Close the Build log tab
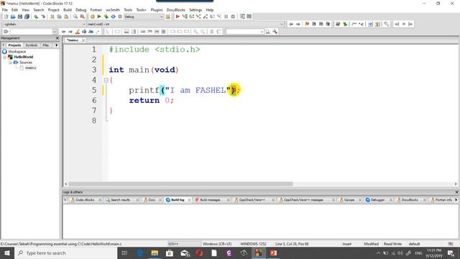 [189, 200]
